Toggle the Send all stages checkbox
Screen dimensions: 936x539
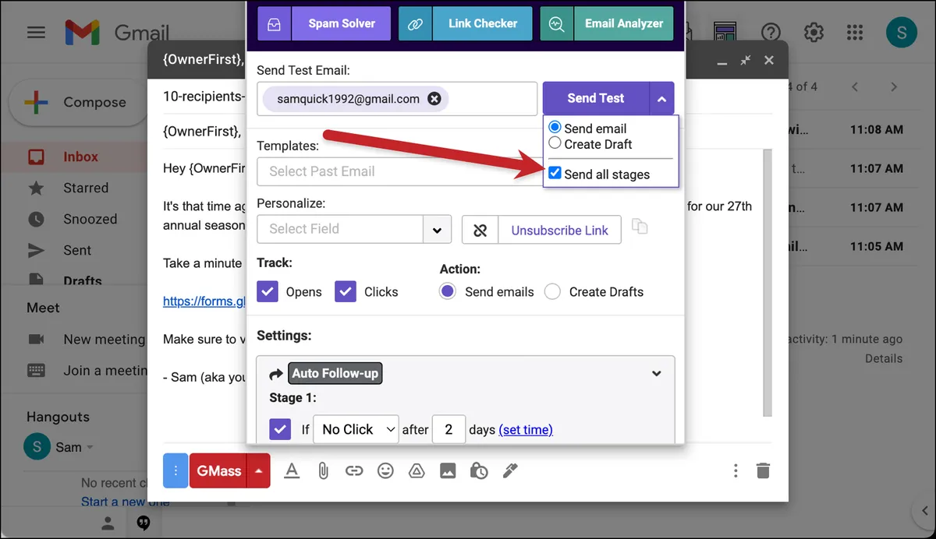tap(555, 173)
